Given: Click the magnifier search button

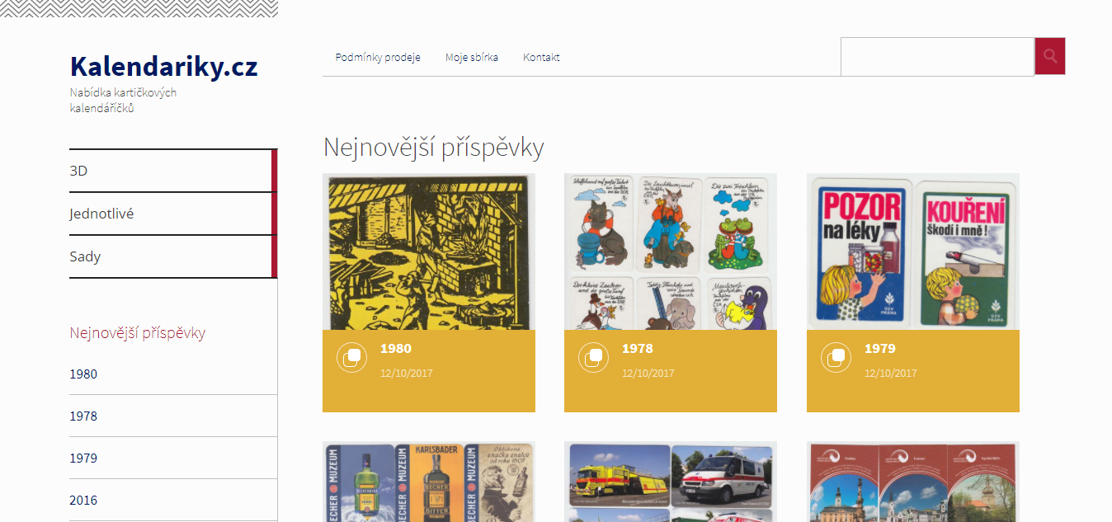Looking at the screenshot, I should click(1050, 56).
